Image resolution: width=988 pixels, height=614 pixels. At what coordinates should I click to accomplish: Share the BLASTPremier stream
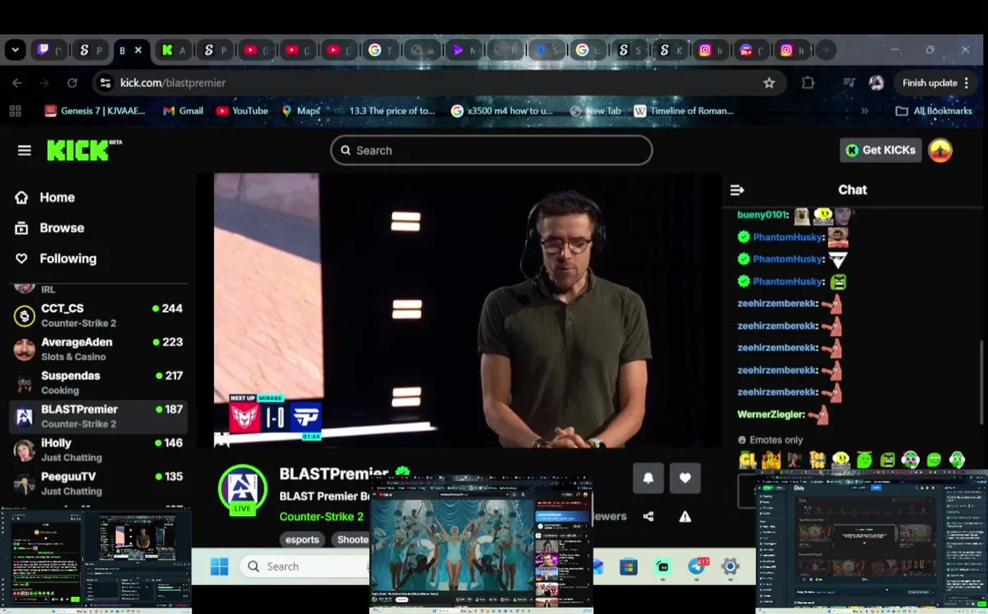(648, 517)
